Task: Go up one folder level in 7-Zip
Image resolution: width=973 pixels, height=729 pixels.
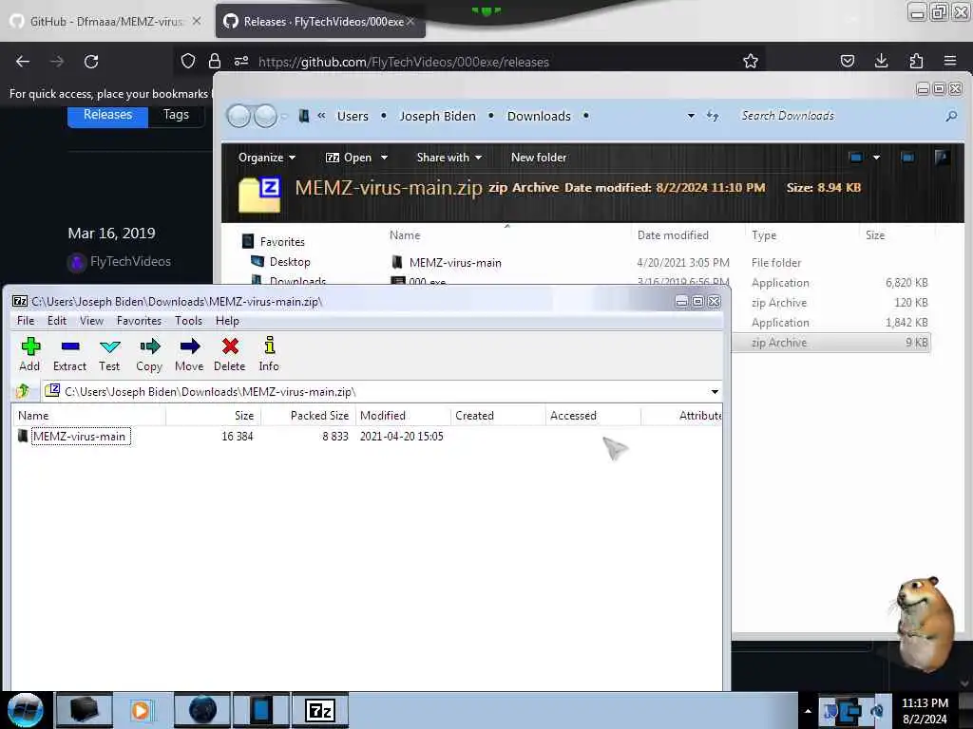Action: pos(23,391)
